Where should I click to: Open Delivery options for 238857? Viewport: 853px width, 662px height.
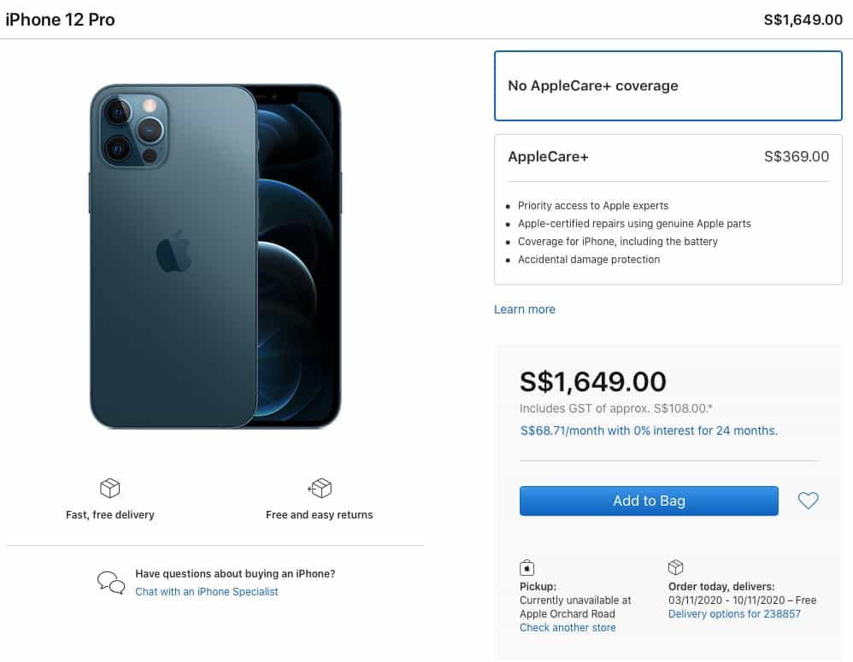pyautogui.click(x=734, y=614)
